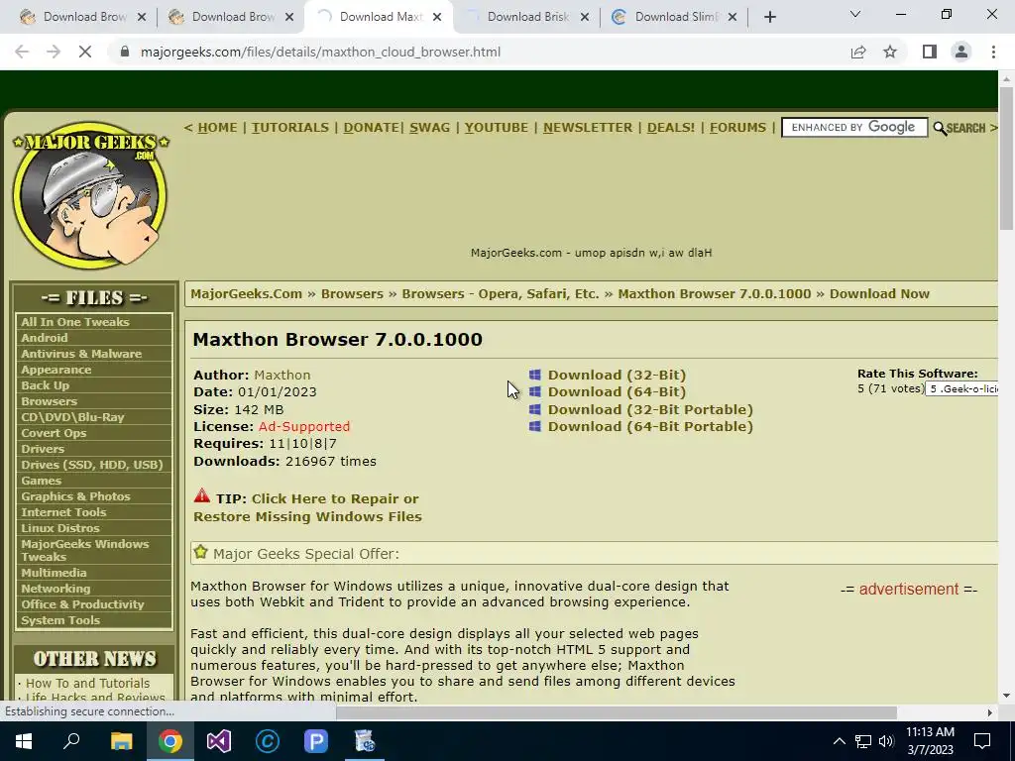Click the red warning triangle TIP icon
The height and width of the screenshot is (761, 1015).
point(202,496)
